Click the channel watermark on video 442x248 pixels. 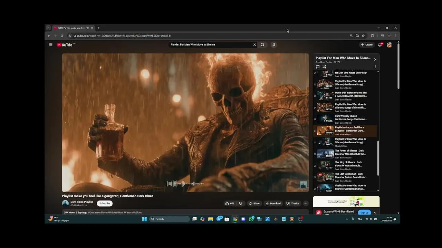pyautogui.click(x=303, y=185)
